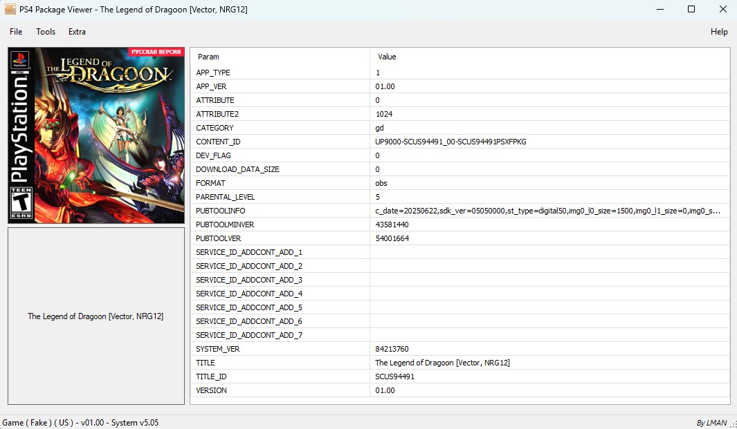Select the DOWNLOAD_DATA_SIZE parameter row
Image resolution: width=737 pixels, height=429 pixels.
[x=460, y=169]
